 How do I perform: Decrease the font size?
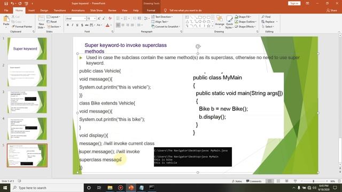tap(104, 19)
